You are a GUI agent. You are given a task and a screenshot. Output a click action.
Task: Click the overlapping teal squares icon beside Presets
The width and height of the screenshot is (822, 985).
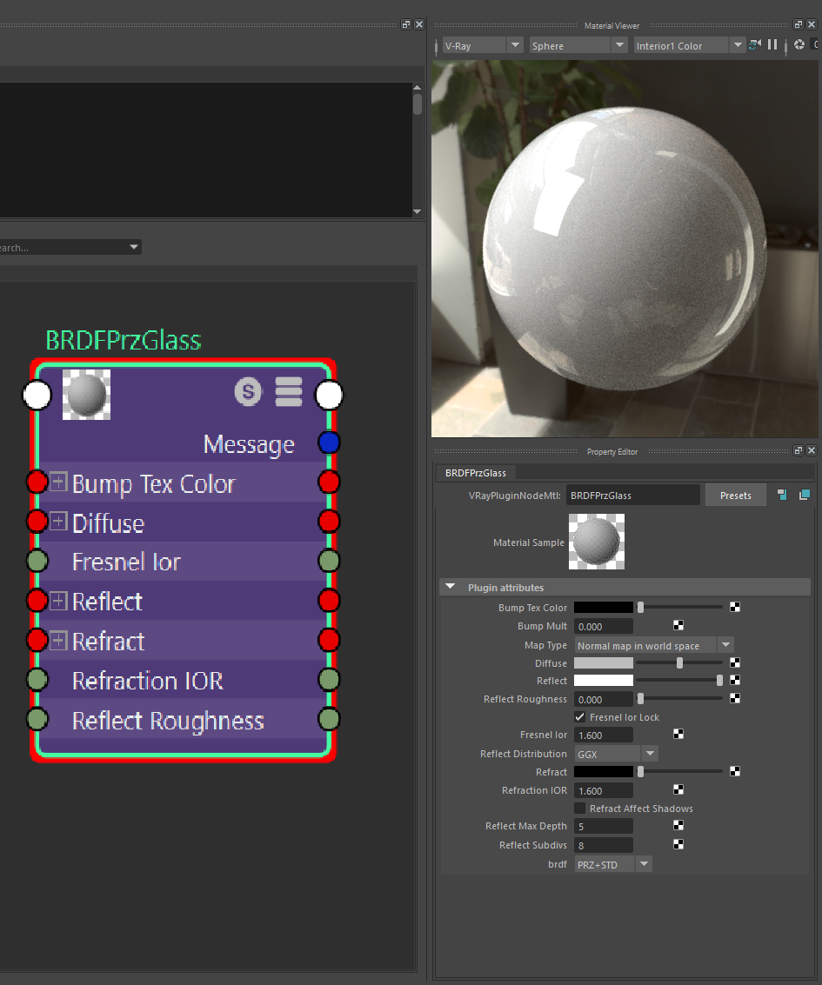805,495
